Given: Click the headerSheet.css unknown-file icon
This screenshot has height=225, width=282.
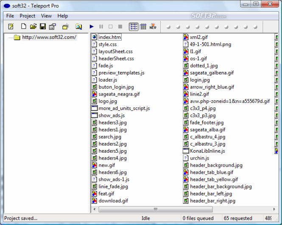Looking at the screenshot, I should pyautogui.click(x=94, y=58).
